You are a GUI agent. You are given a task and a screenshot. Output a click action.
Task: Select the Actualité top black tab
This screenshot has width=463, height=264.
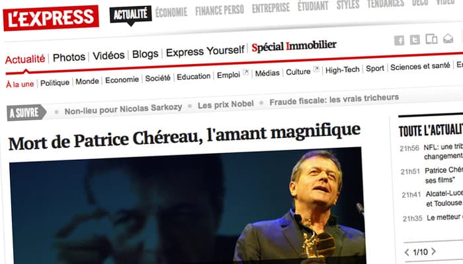tap(130, 14)
